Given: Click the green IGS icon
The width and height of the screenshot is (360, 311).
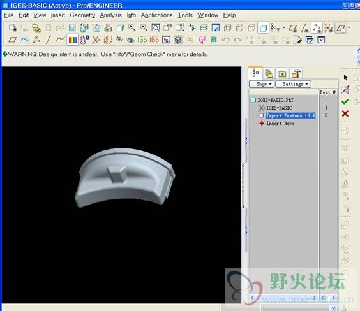Looking at the screenshot, I should 142,40.
